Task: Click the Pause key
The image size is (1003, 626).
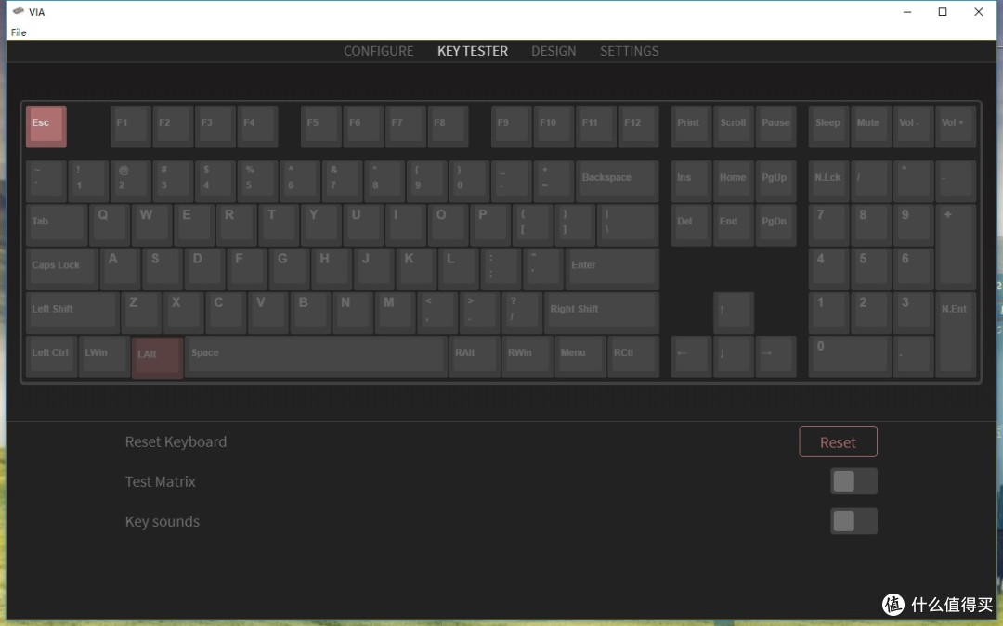Action: pos(775,126)
